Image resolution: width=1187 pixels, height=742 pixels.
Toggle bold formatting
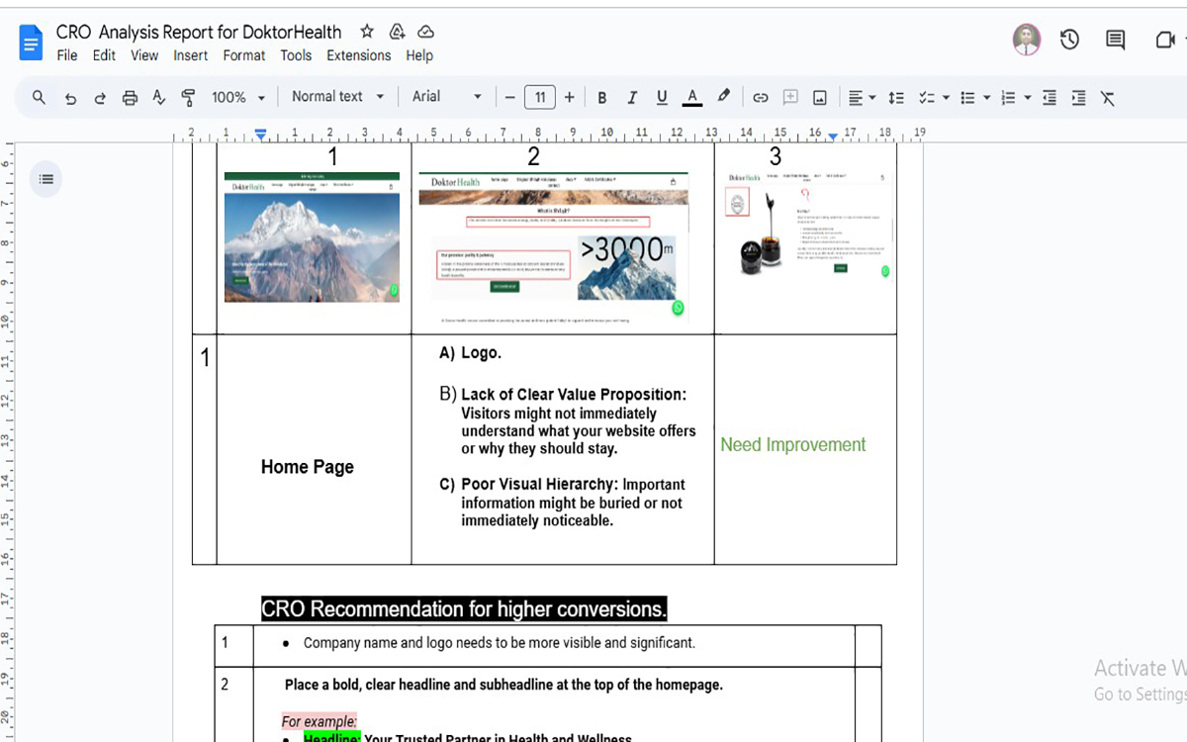click(x=601, y=97)
